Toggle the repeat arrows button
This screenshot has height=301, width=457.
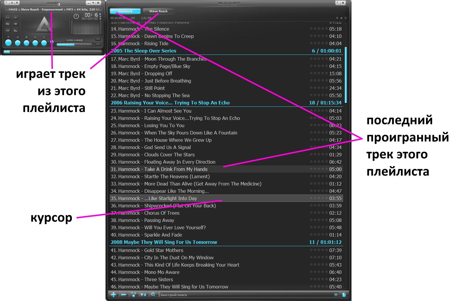(8, 30)
